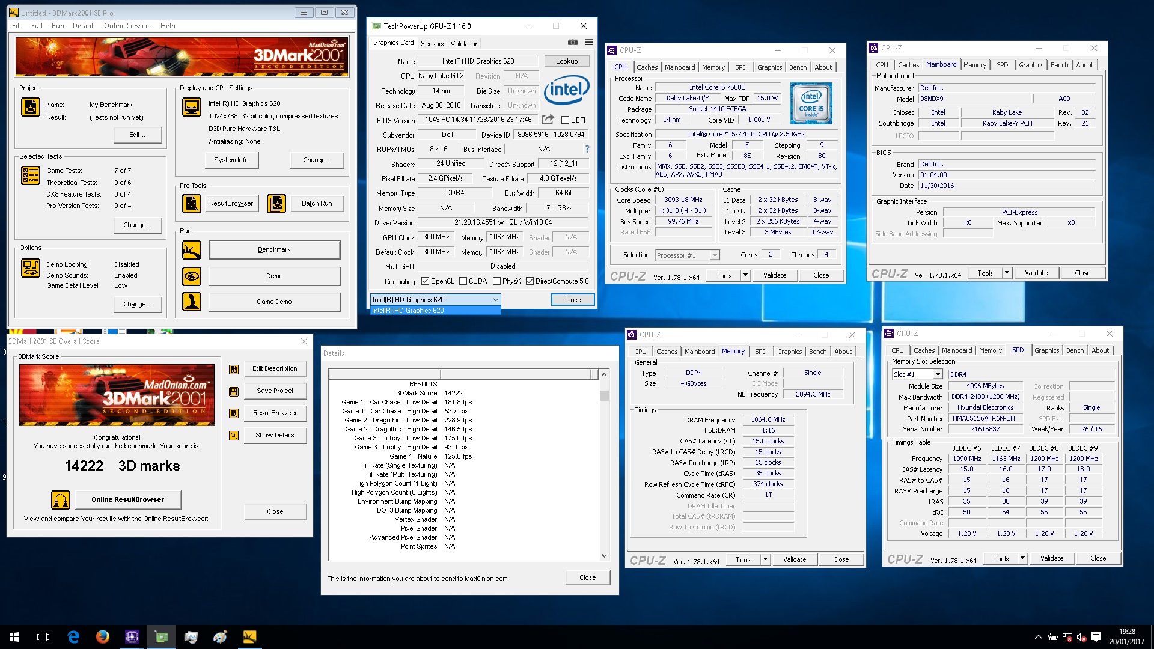
Task: Click the Online ResultBrowser button
Action: pos(127,499)
